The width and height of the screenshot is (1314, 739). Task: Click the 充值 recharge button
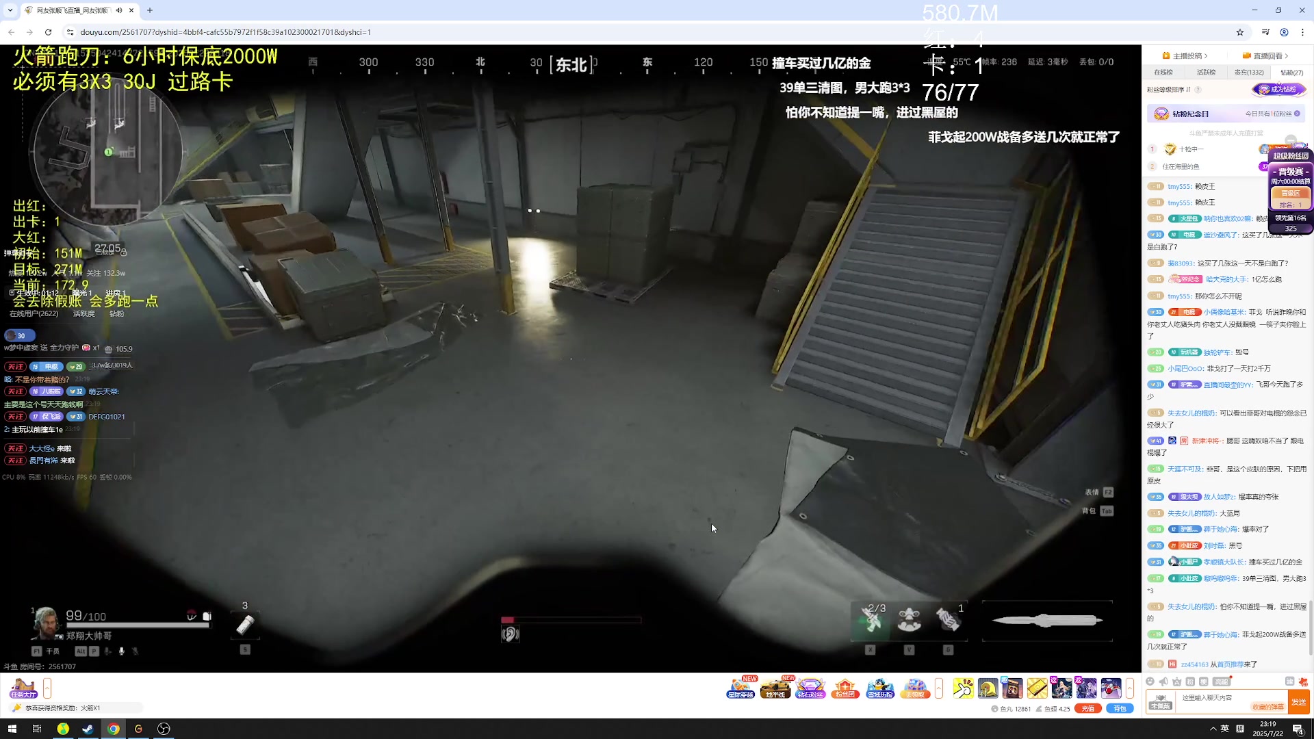(x=1087, y=708)
